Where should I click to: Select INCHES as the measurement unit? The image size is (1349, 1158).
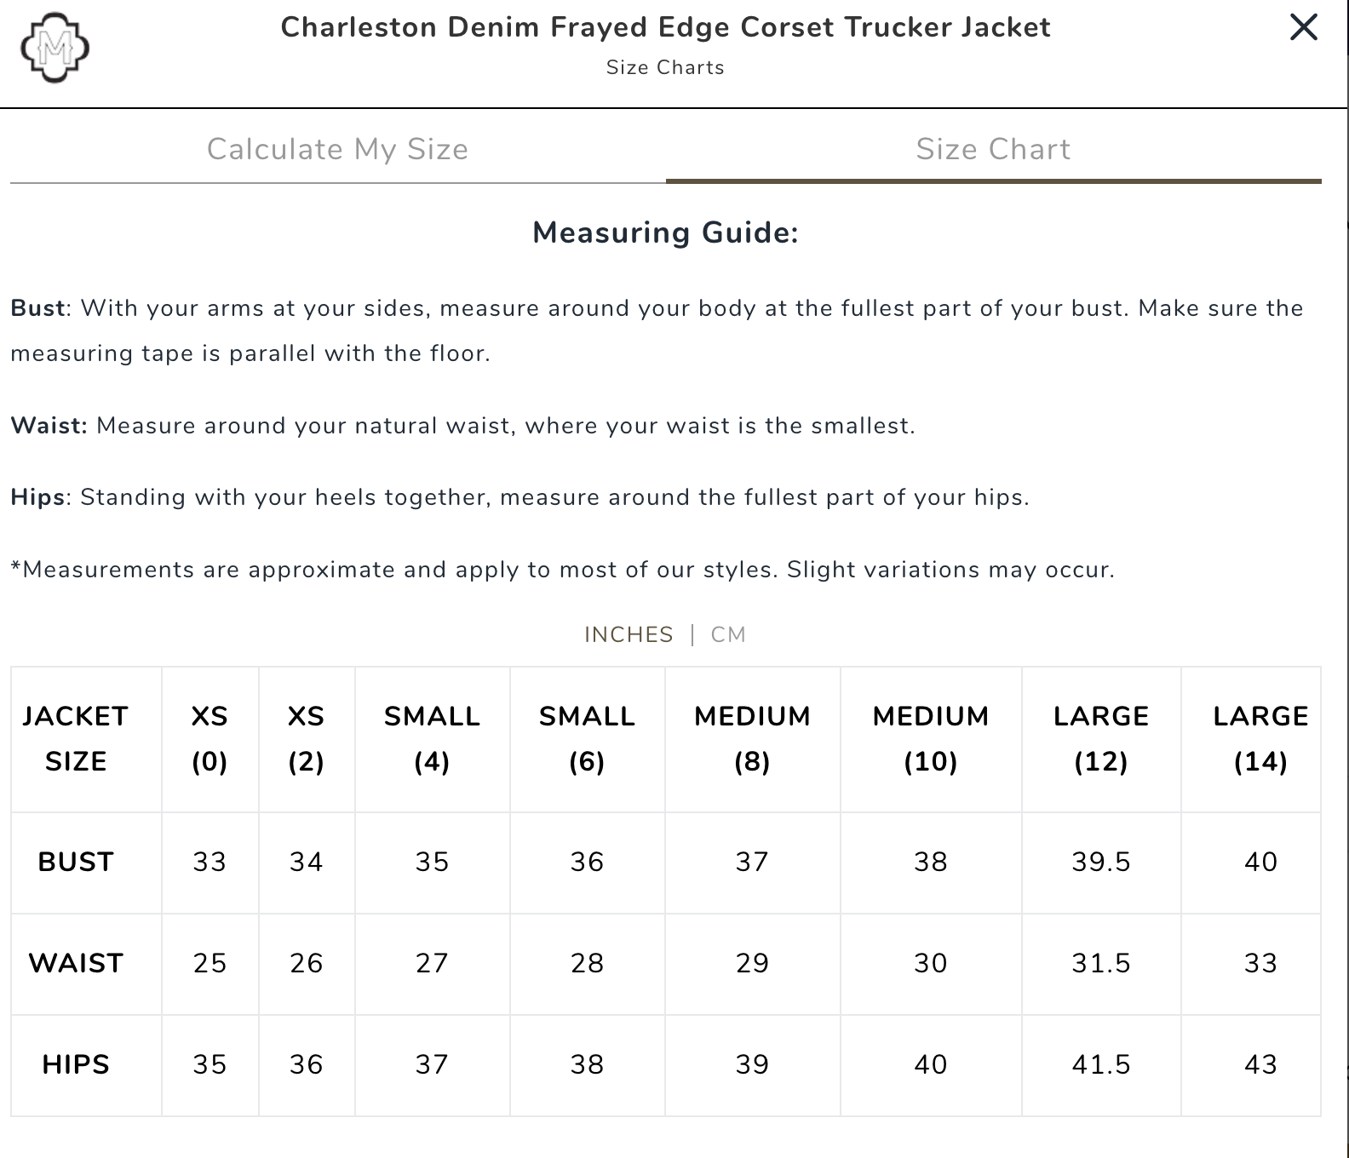(629, 634)
